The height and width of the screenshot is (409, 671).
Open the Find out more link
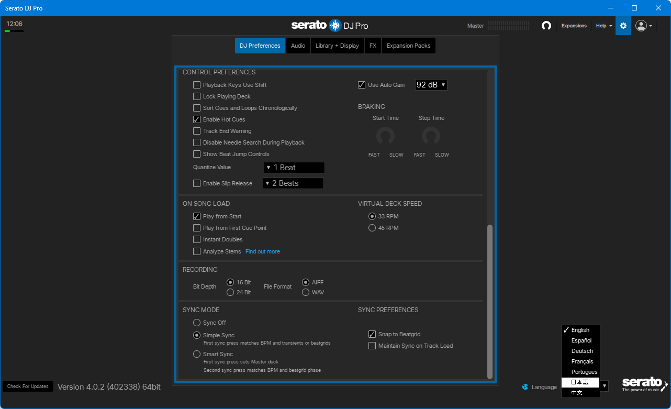point(262,251)
